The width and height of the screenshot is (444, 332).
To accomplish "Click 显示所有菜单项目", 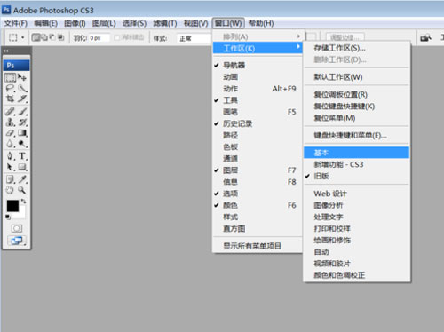I will click(258, 246).
